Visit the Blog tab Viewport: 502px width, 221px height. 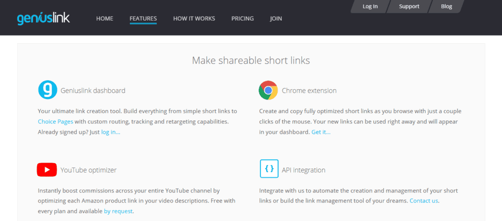tap(446, 6)
